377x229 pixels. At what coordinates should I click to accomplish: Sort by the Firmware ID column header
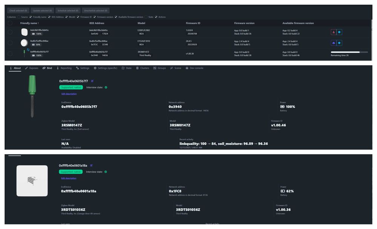click(x=193, y=23)
